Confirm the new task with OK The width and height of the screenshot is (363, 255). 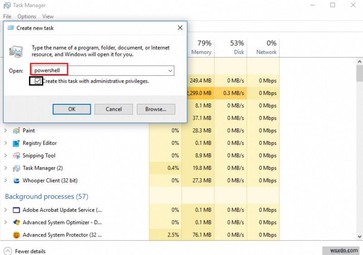pyautogui.click(x=72, y=109)
